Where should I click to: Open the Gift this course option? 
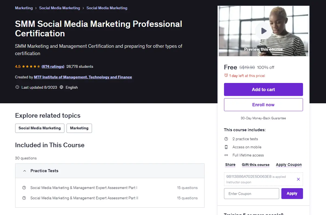[x=256, y=165]
